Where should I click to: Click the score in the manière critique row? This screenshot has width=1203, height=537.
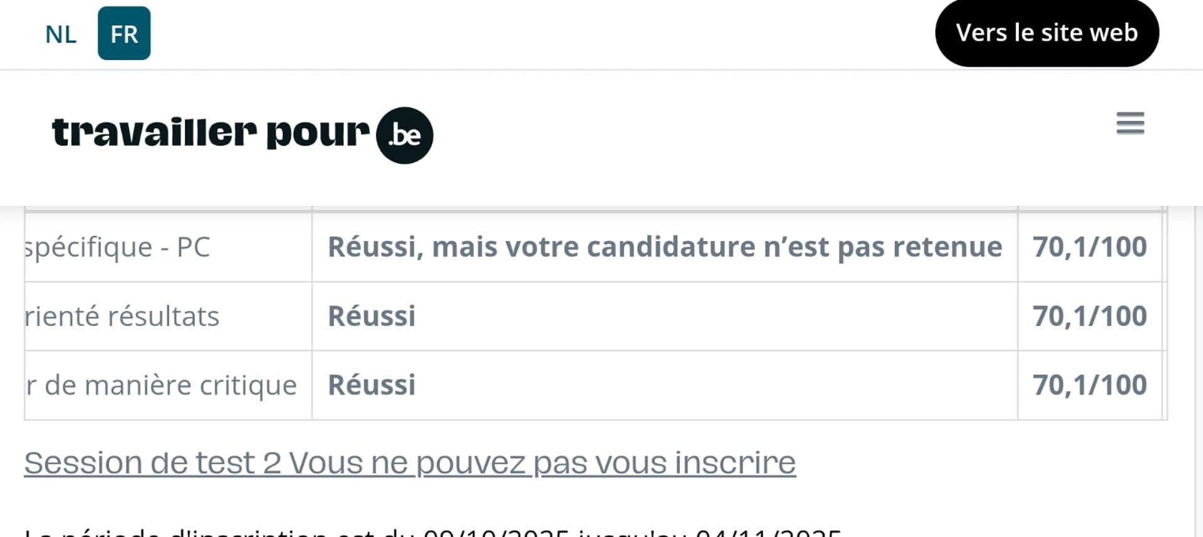click(x=1090, y=385)
